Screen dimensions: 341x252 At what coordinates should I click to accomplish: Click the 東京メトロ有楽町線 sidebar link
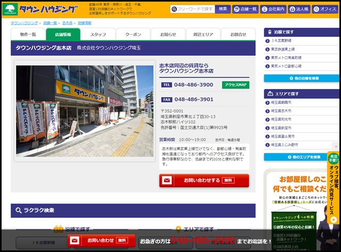pos(286,58)
